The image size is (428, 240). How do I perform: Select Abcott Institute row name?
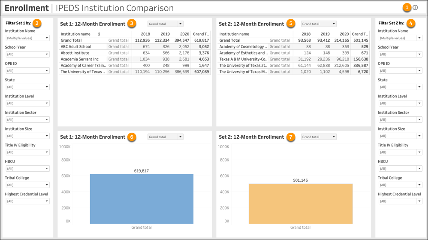tap(75, 53)
